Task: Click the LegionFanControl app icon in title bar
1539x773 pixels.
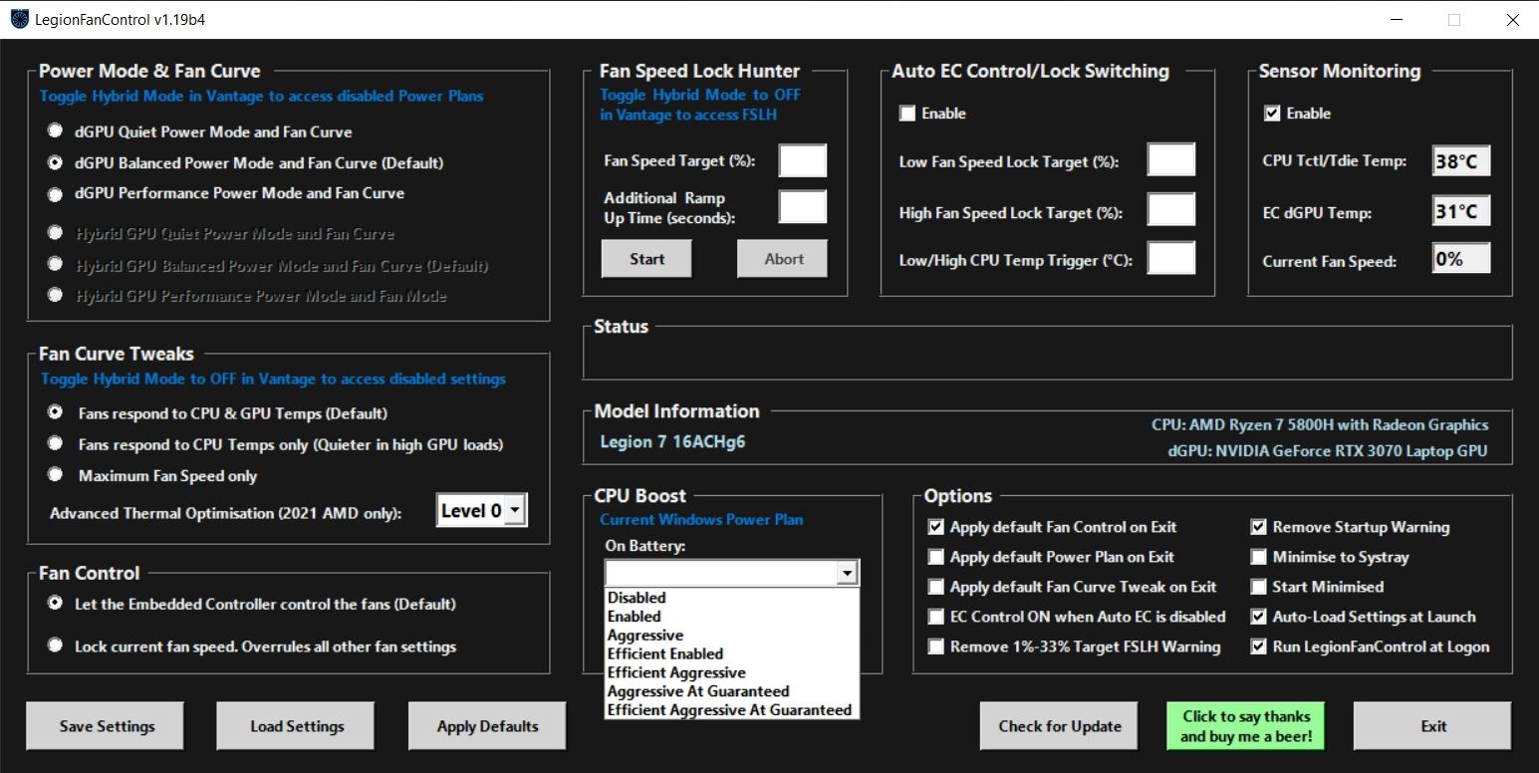Action: click(x=19, y=19)
